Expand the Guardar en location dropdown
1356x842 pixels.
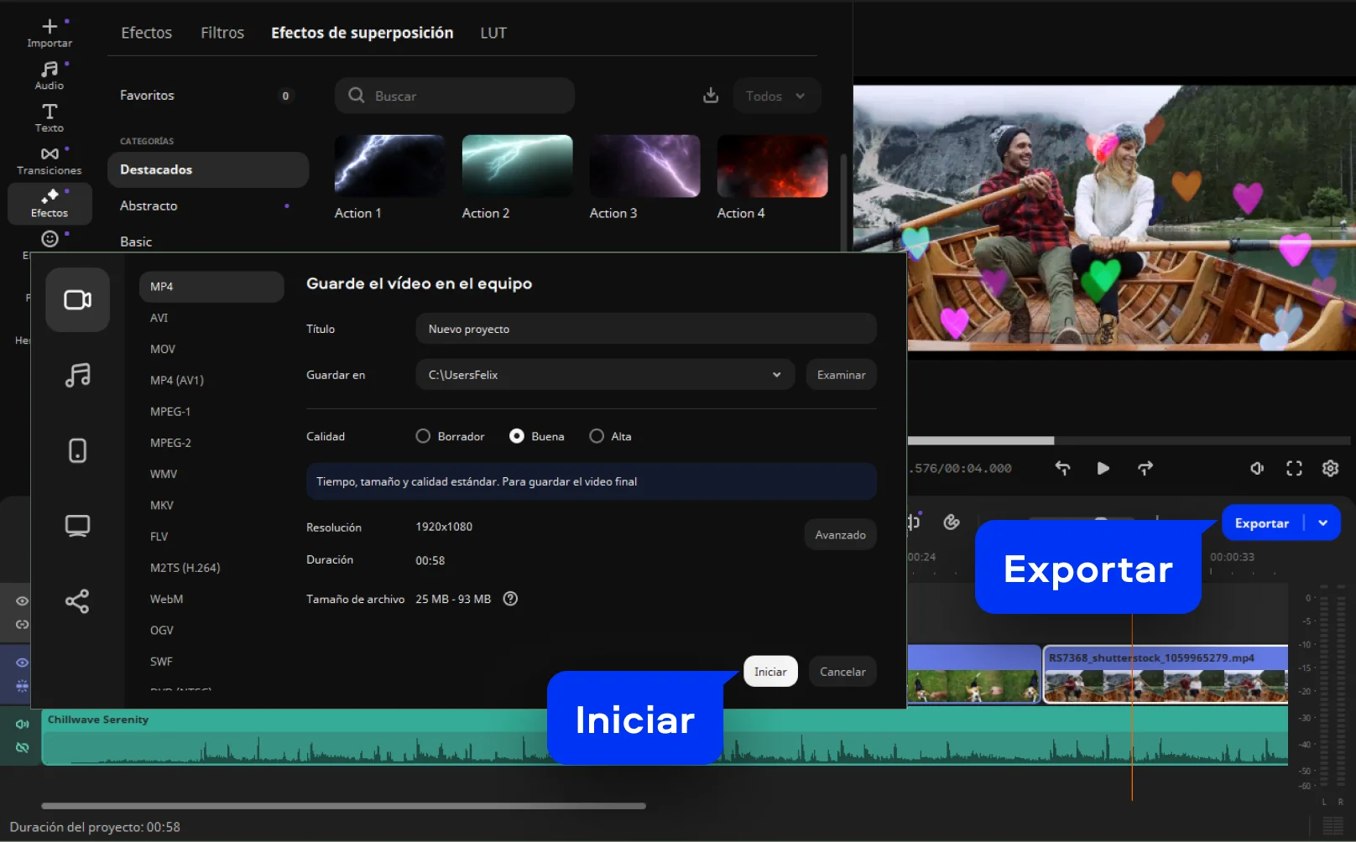click(776, 375)
